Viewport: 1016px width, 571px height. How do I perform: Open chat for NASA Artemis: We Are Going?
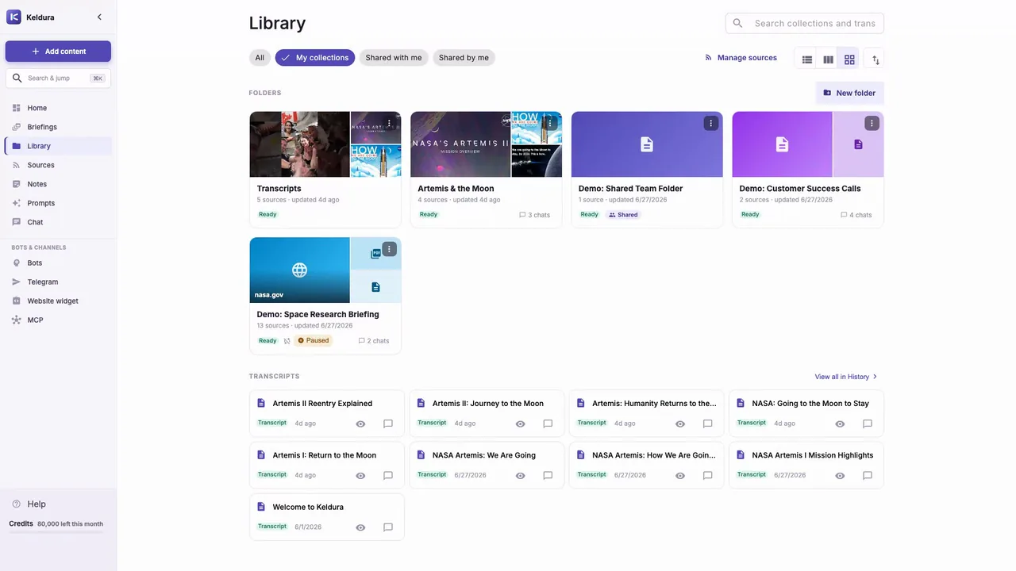(x=548, y=476)
